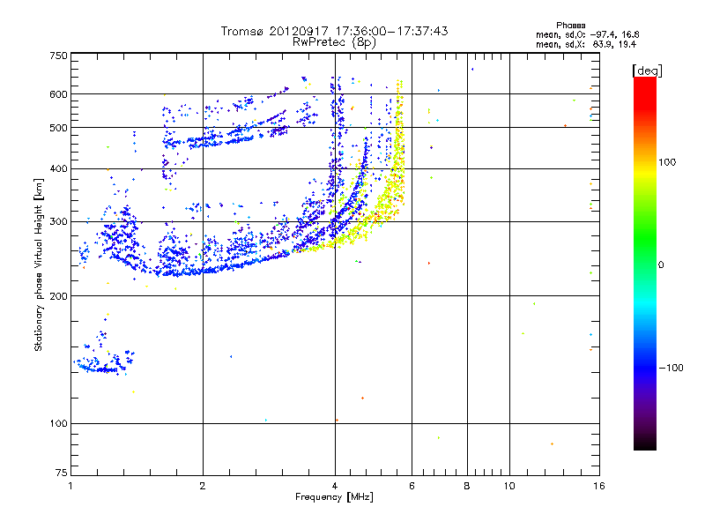Click y-axis tick label '400'
Screen dimensions: 705x529
[58, 169]
